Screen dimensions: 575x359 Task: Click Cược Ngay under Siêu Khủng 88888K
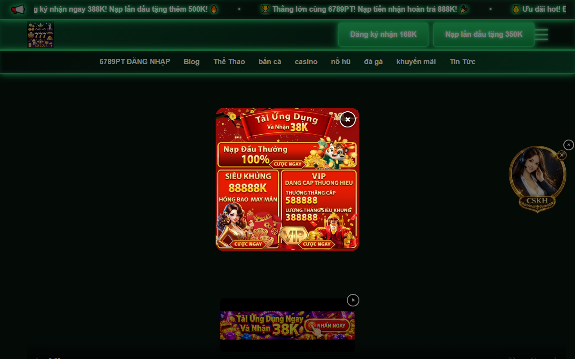pos(248,244)
